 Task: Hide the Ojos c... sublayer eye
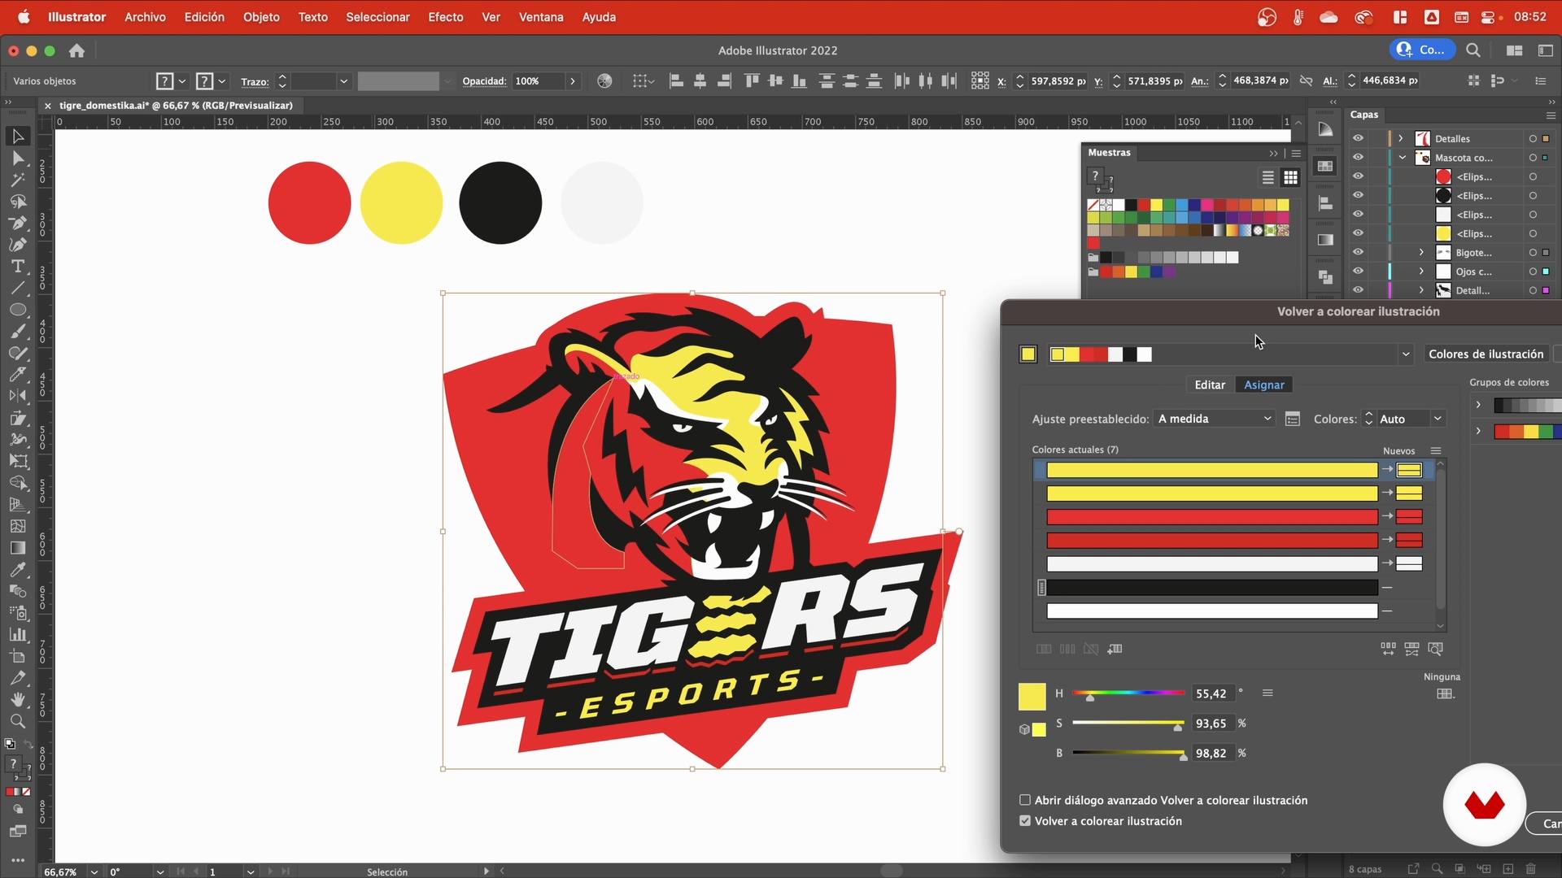tap(1358, 272)
